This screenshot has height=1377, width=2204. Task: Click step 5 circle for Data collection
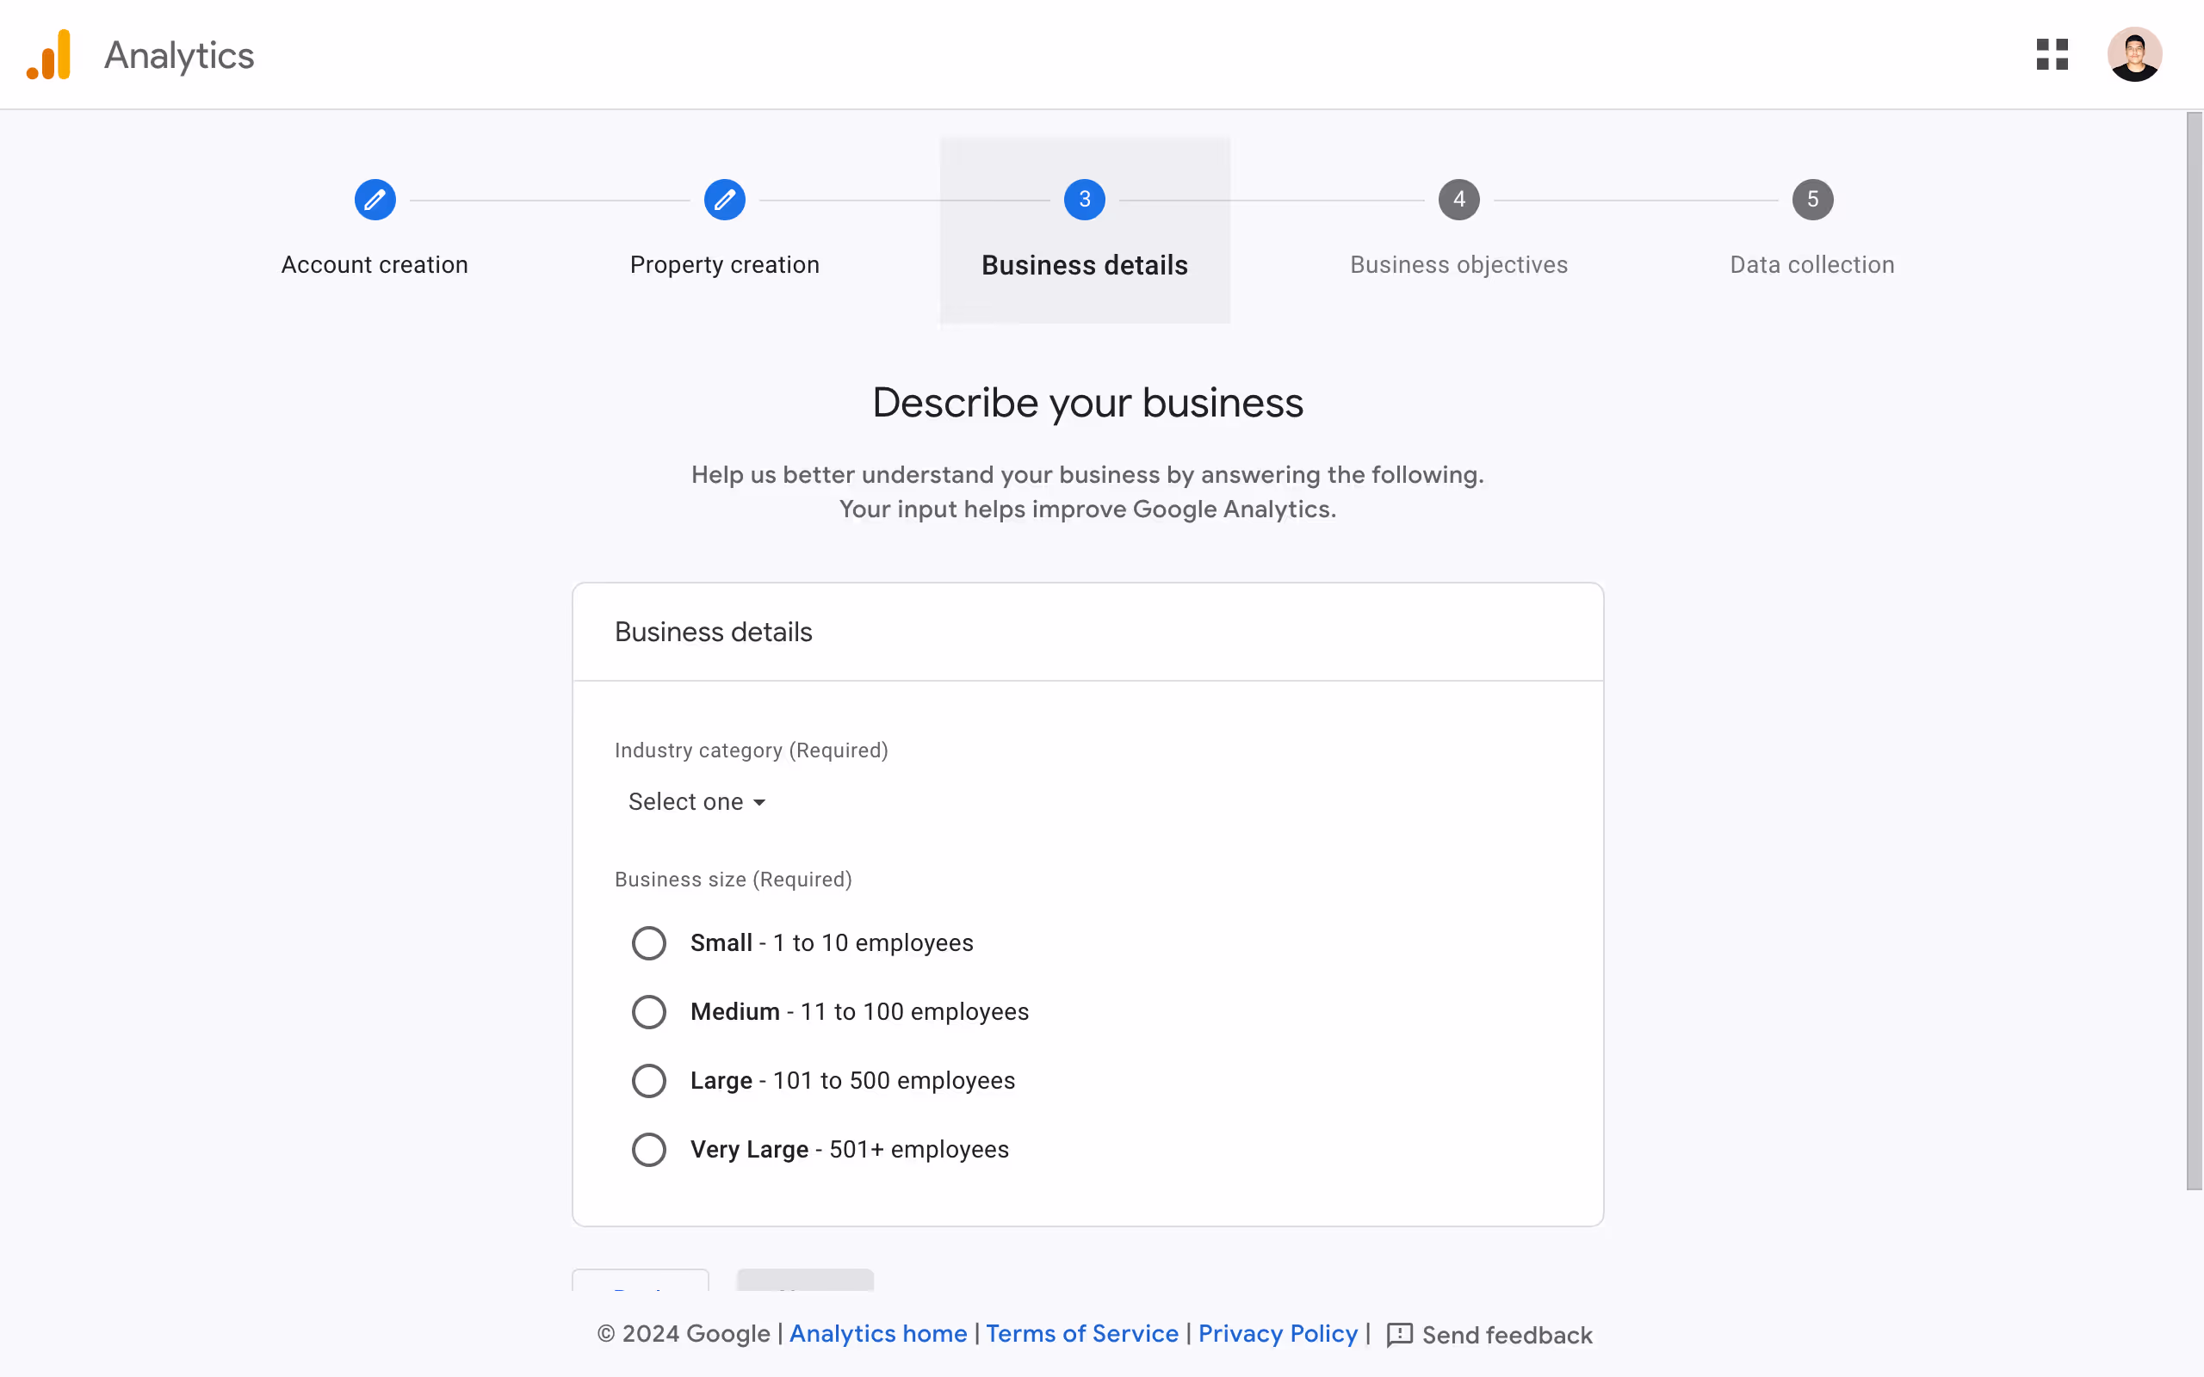1811,200
